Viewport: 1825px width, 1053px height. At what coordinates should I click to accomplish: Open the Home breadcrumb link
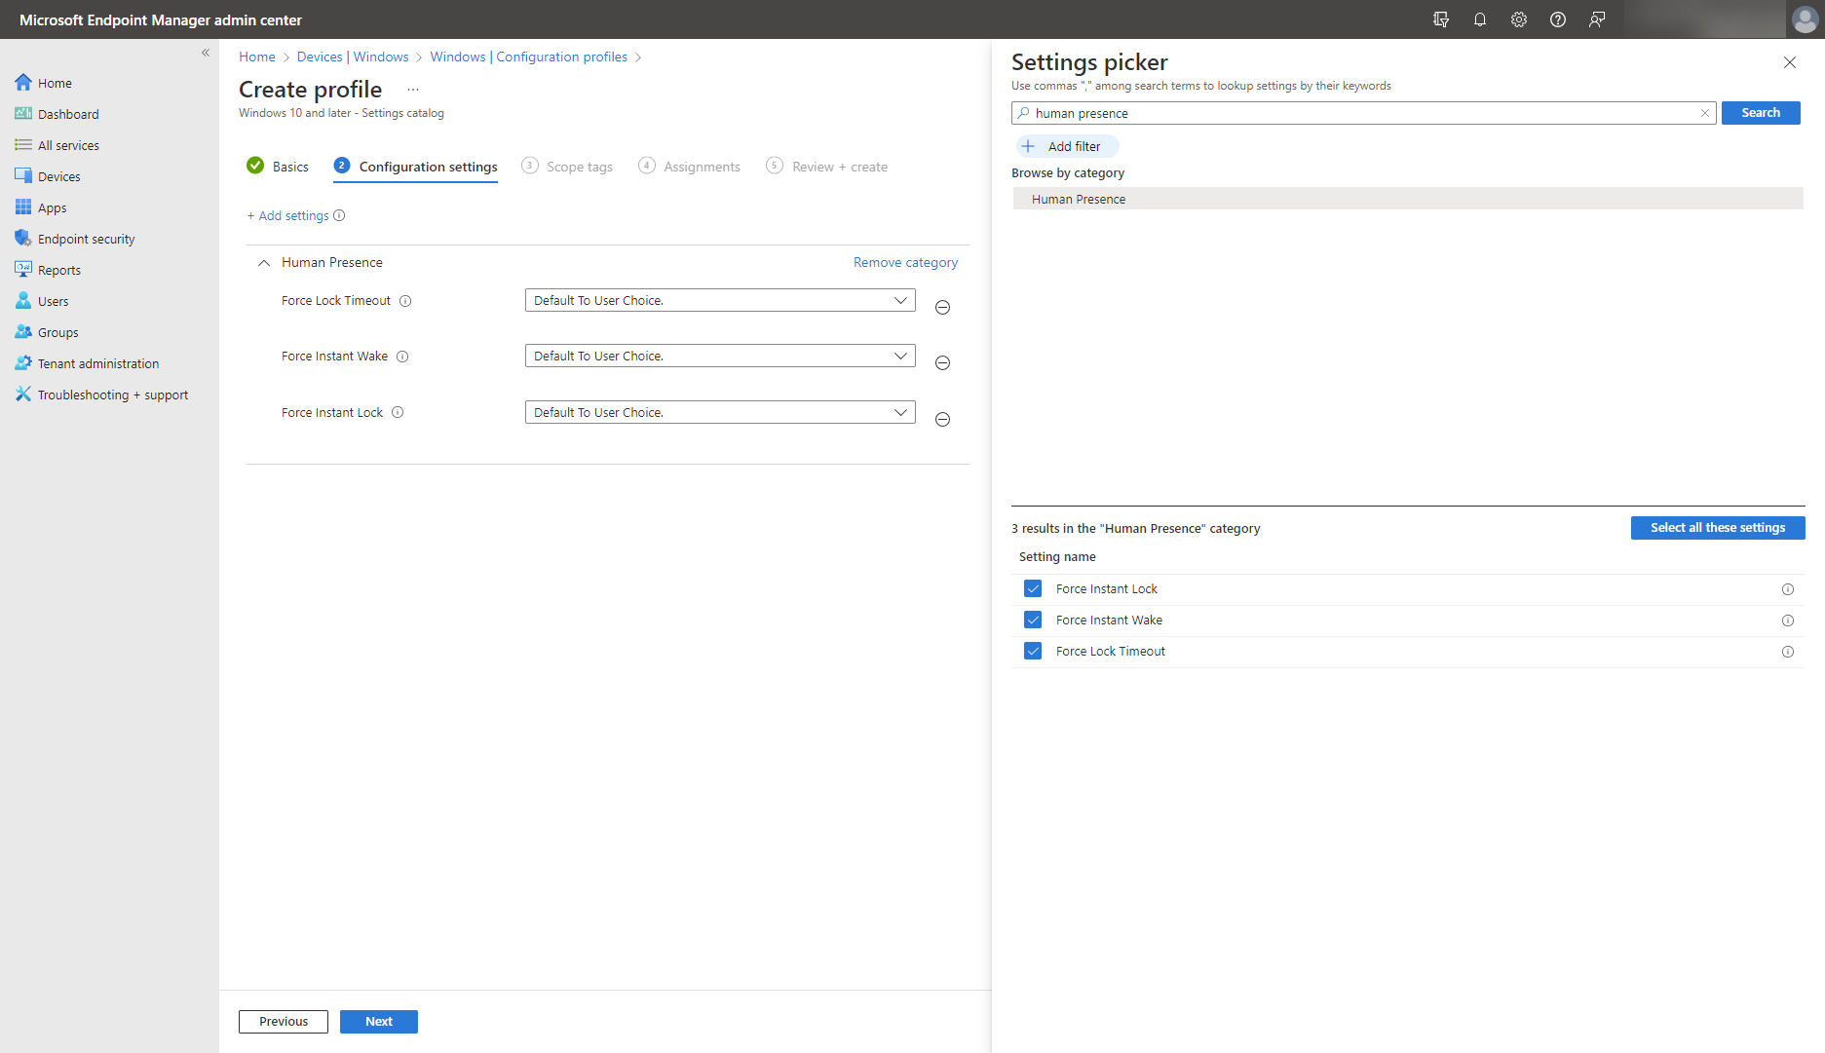click(257, 57)
